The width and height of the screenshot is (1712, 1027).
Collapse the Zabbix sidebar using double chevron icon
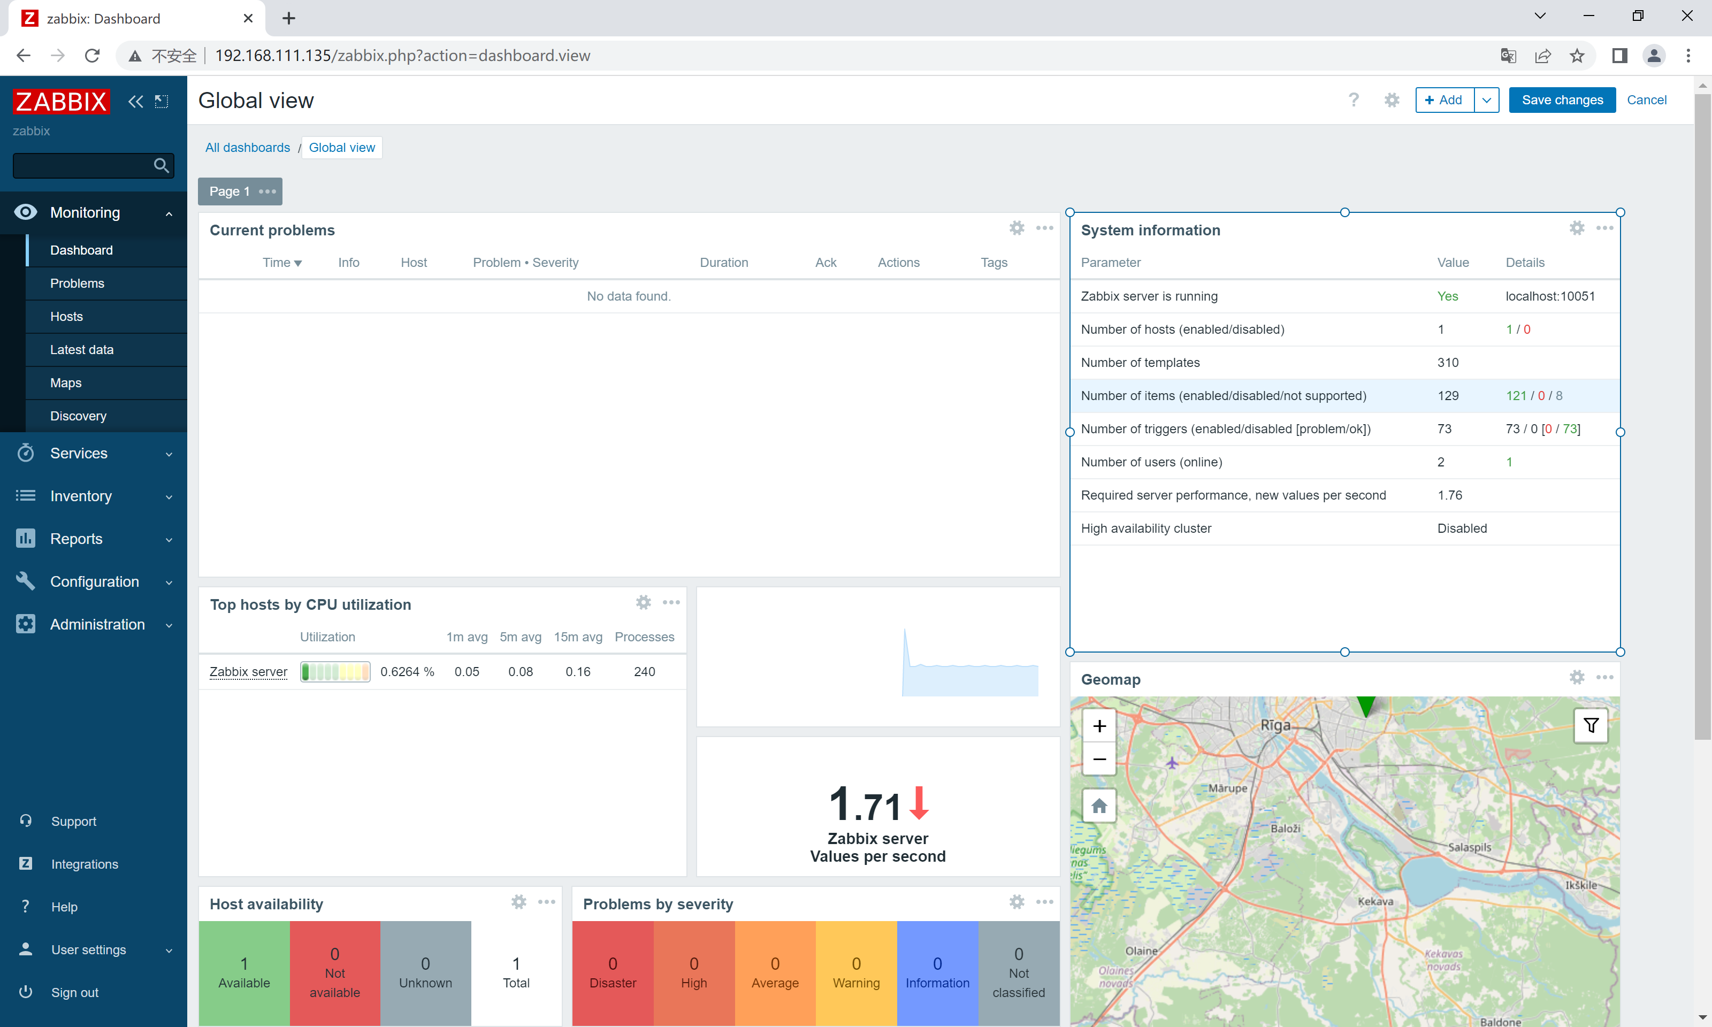(x=136, y=102)
